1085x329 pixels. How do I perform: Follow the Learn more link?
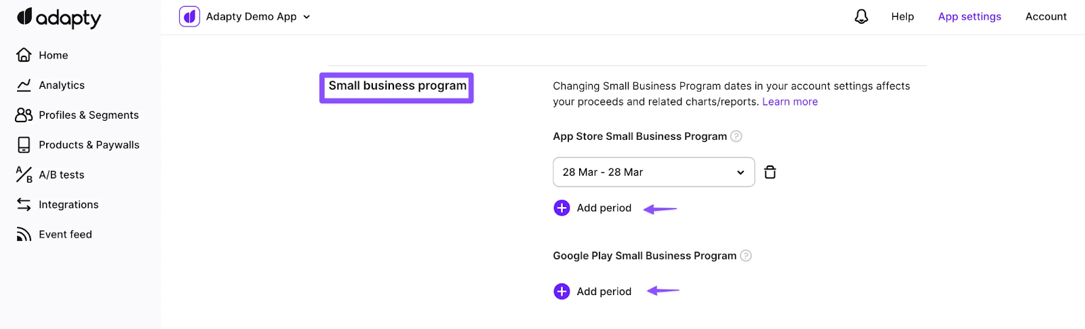(790, 102)
